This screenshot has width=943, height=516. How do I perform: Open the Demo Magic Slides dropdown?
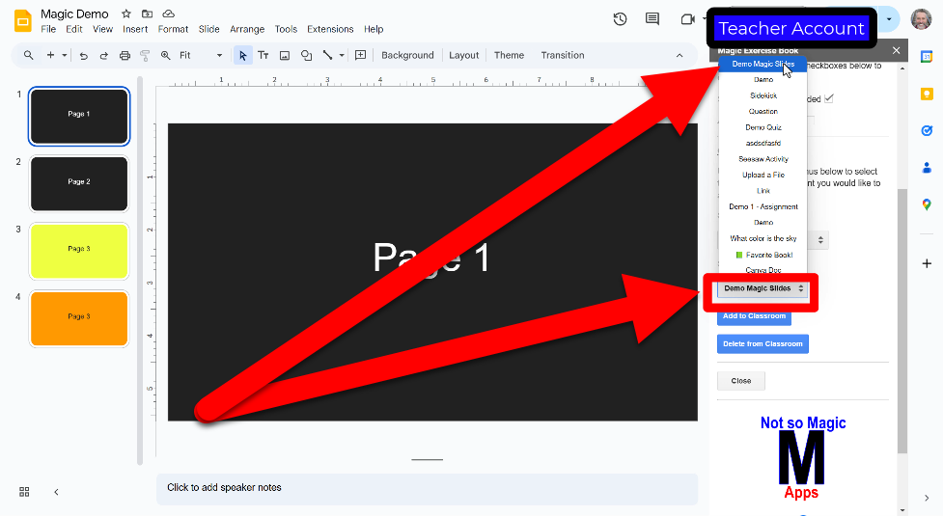point(763,289)
